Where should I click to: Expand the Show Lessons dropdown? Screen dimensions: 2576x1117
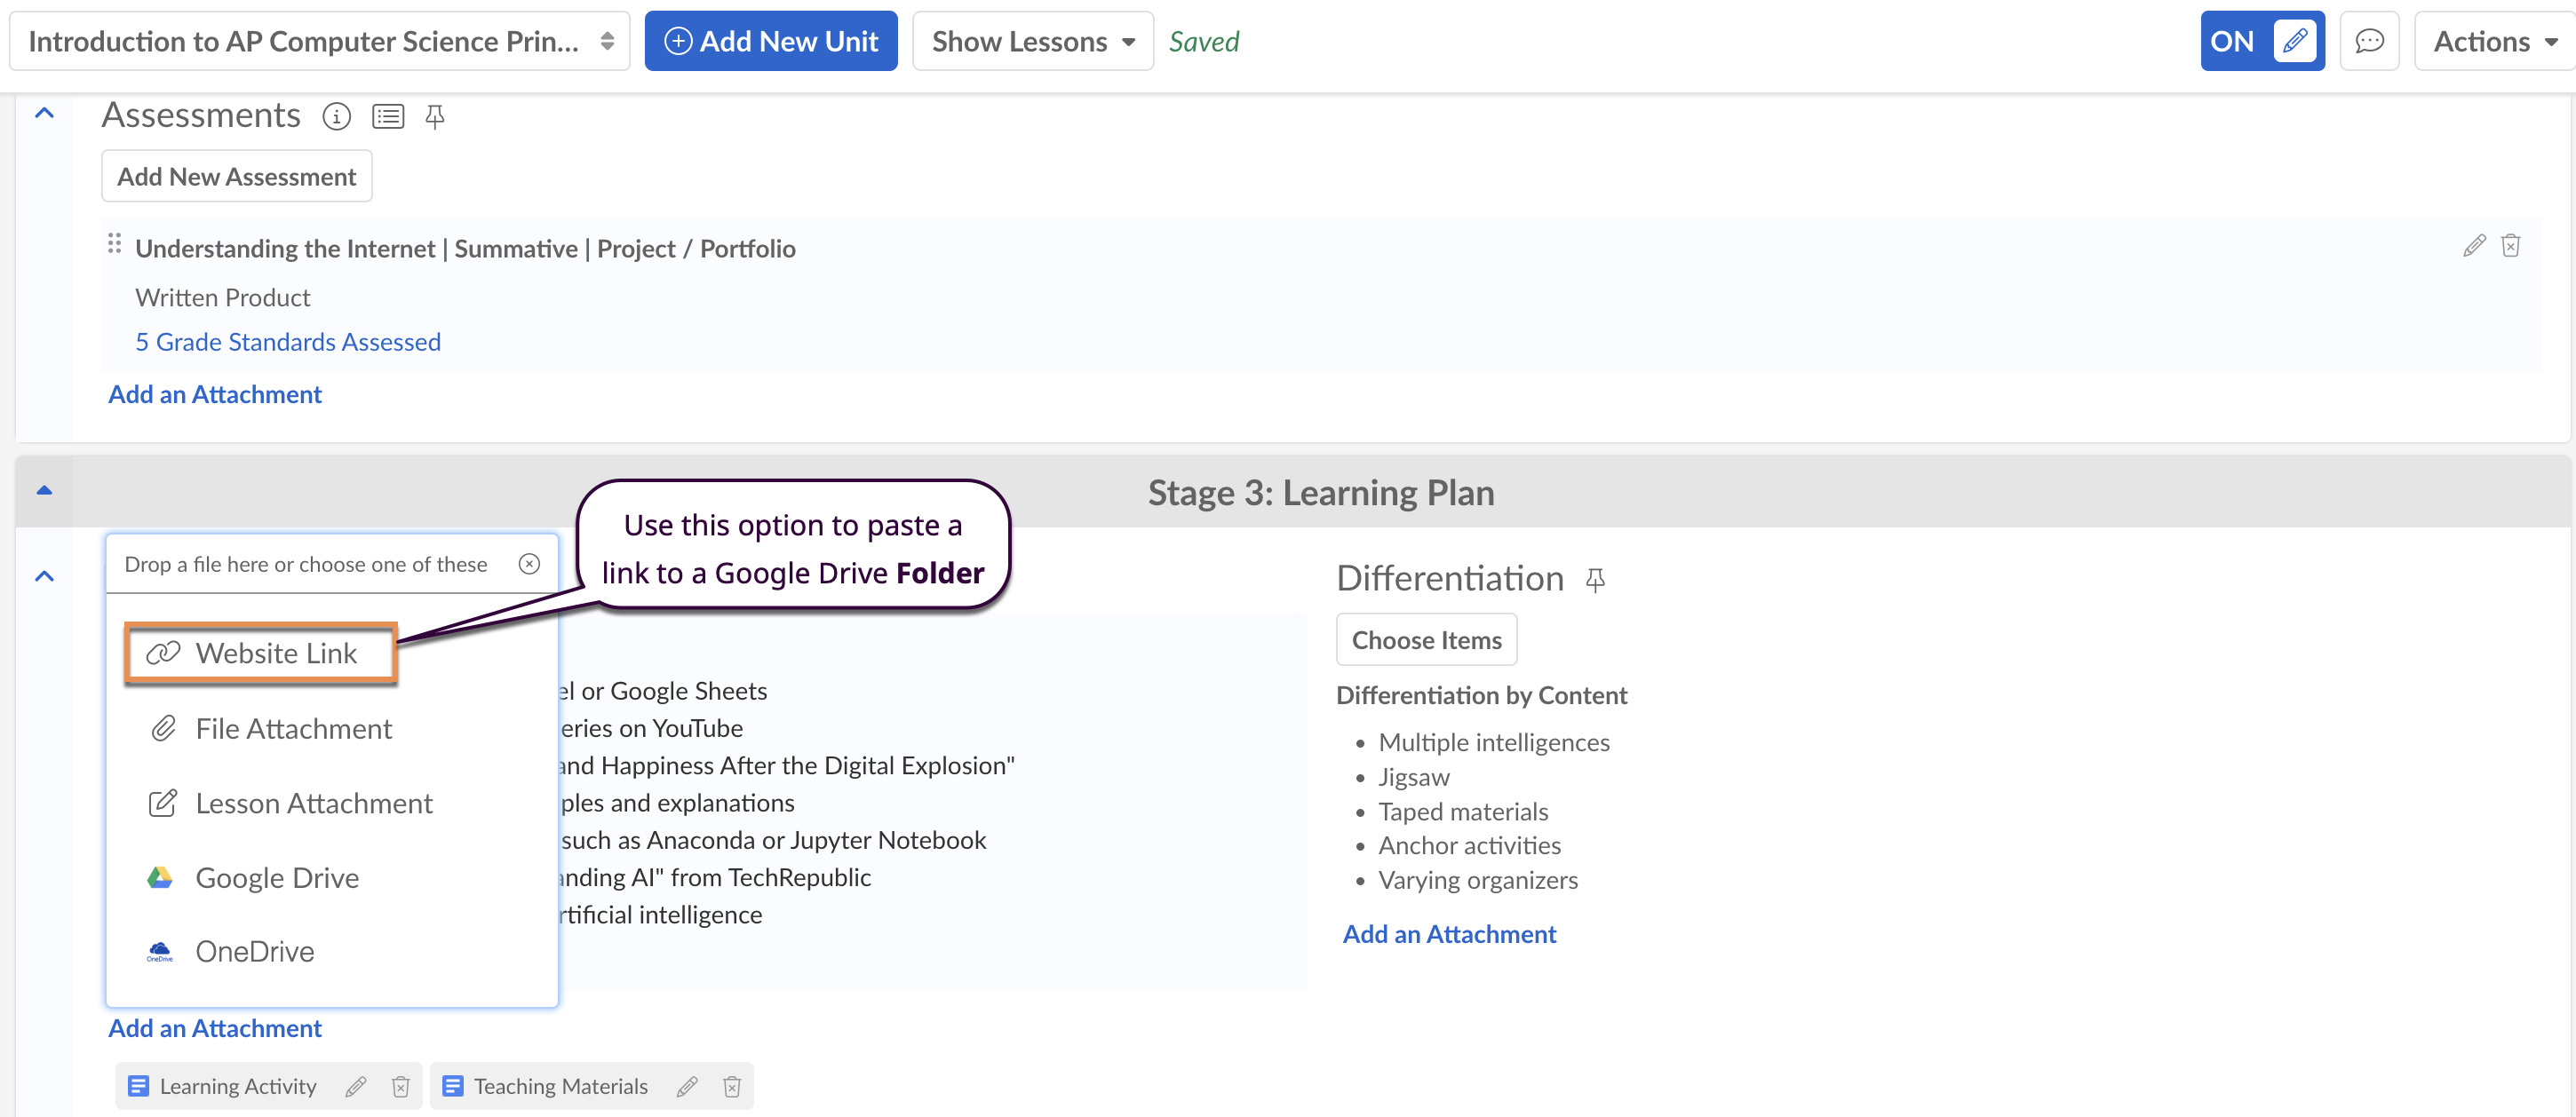1032,41
